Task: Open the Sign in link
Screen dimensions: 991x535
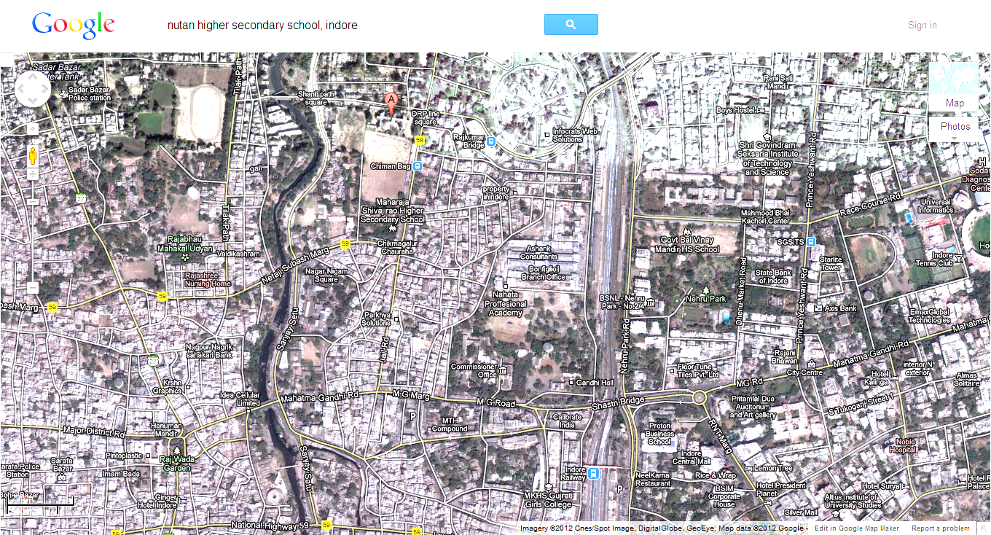Action: coord(922,26)
